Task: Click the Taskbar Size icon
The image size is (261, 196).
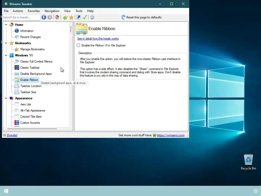Action: click(17, 92)
